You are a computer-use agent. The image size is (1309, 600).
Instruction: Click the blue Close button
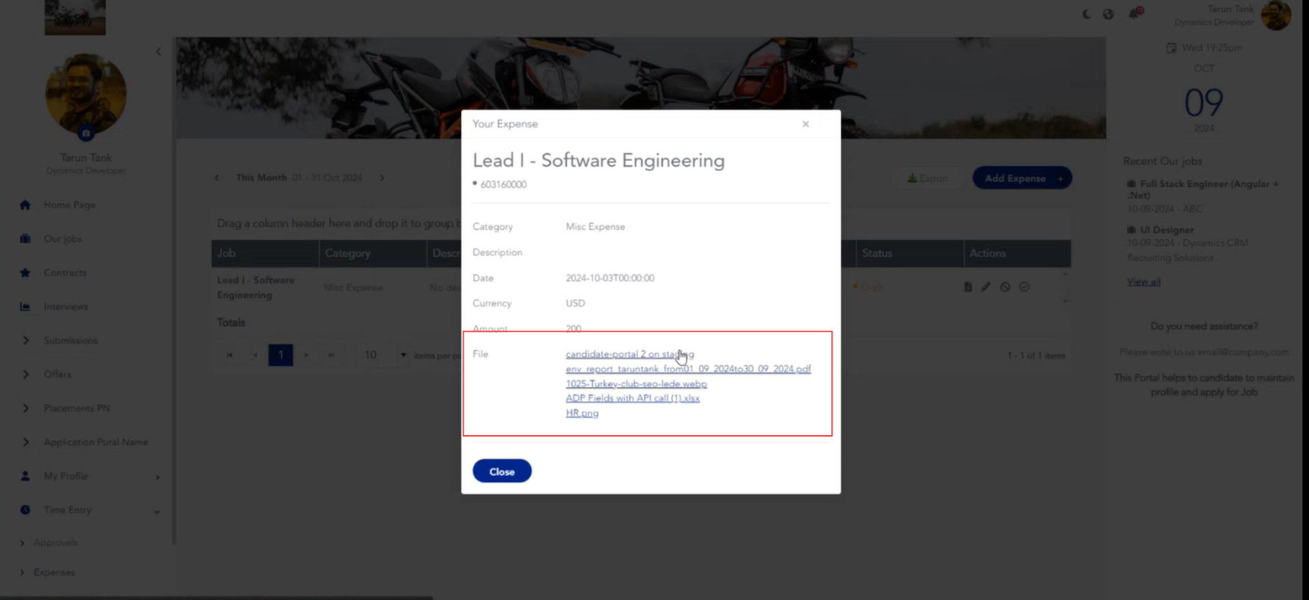tap(502, 471)
